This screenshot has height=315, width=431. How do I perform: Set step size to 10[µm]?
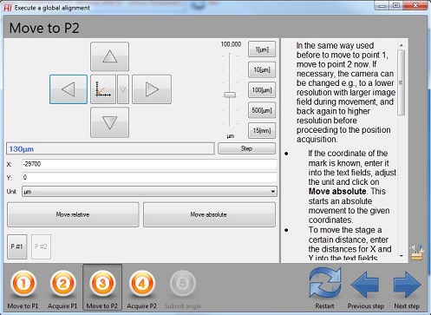[x=262, y=69]
